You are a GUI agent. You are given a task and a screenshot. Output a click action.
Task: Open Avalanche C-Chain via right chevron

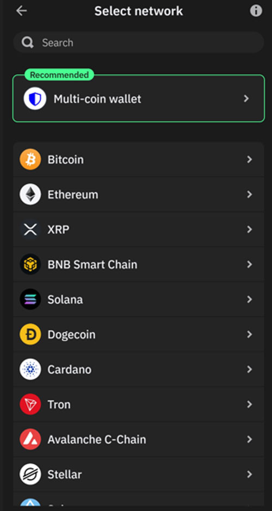point(250,439)
